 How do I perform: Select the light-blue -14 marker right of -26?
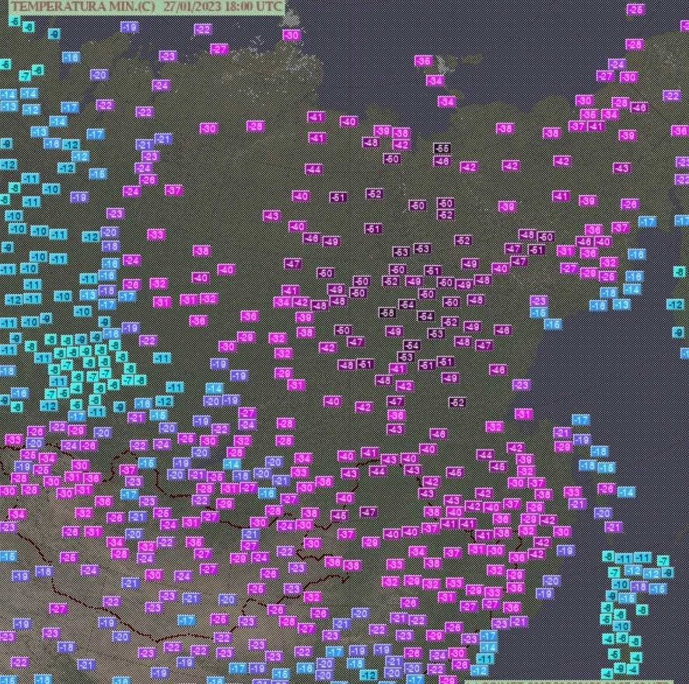(625, 491)
